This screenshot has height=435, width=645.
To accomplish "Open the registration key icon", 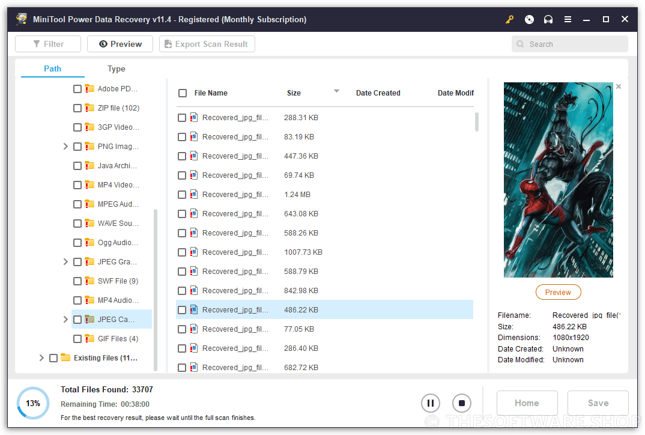I will [510, 19].
